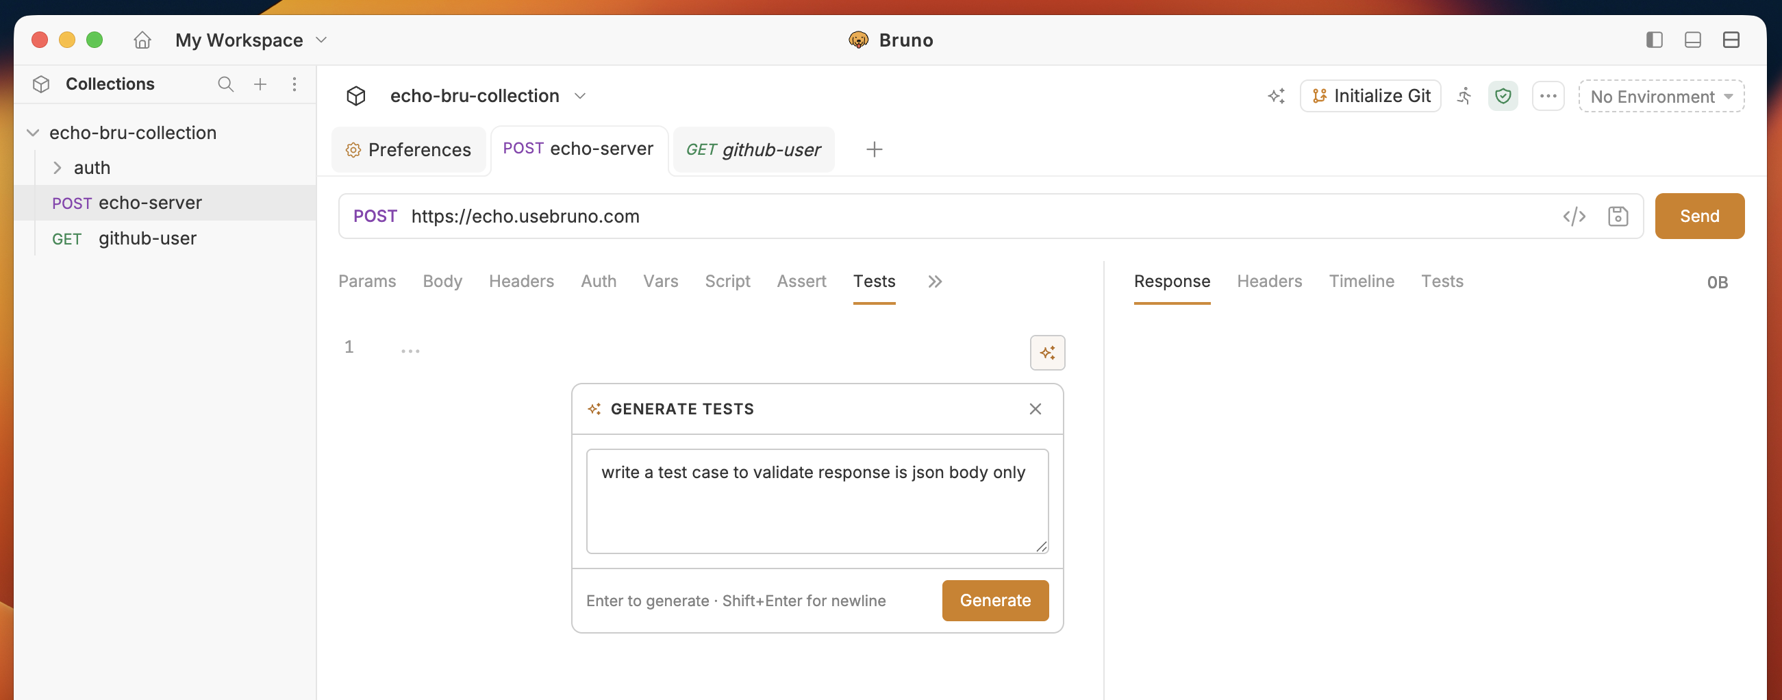This screenshot has height=700, width=1782.
Task: Change the POST method selector
Action: click(375, 216)
